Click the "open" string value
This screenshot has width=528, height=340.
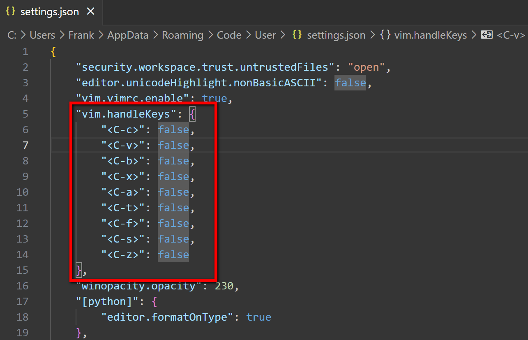(x=367, y=67)
